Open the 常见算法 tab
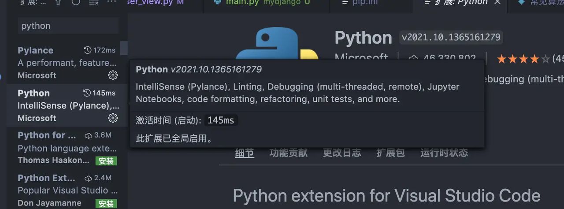The image size is (564, 209). pyautogui.click(x=535, y=6)
